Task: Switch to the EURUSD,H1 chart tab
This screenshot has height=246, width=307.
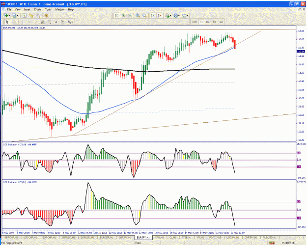Action: click(x=87, y=237)
